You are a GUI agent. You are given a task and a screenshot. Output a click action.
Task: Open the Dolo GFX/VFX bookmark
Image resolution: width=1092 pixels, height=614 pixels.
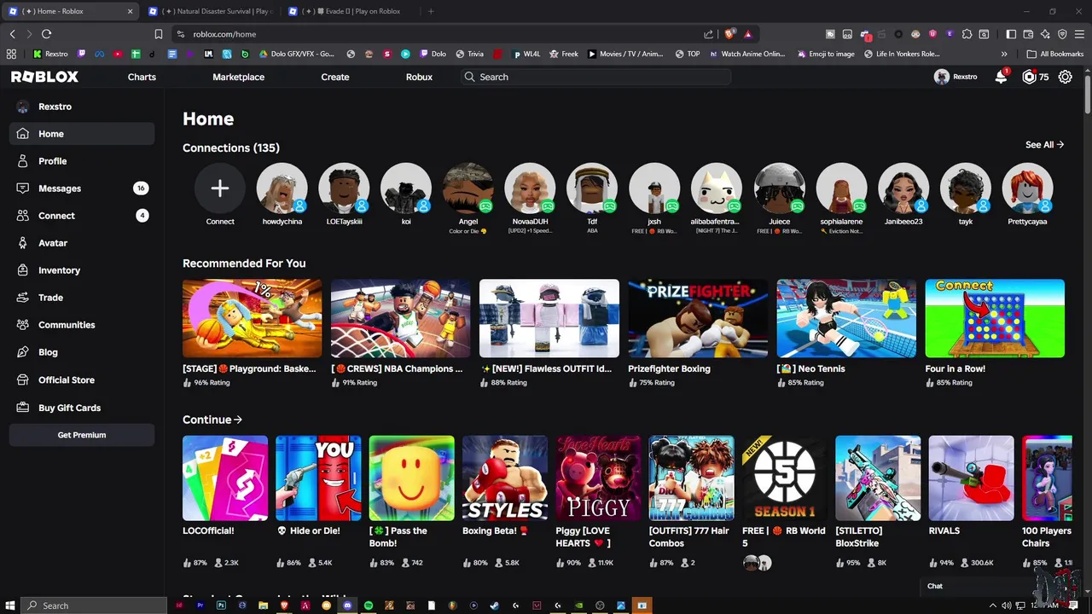coord(295,54)
